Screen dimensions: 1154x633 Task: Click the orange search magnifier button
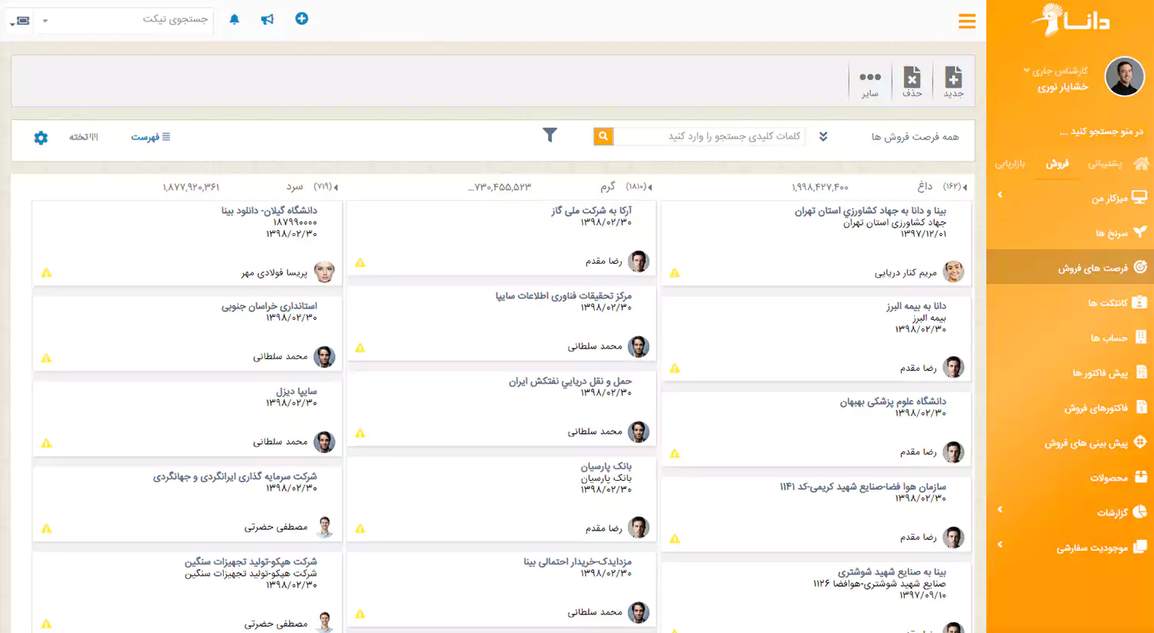pyautogui.click(x=603, y=136)
